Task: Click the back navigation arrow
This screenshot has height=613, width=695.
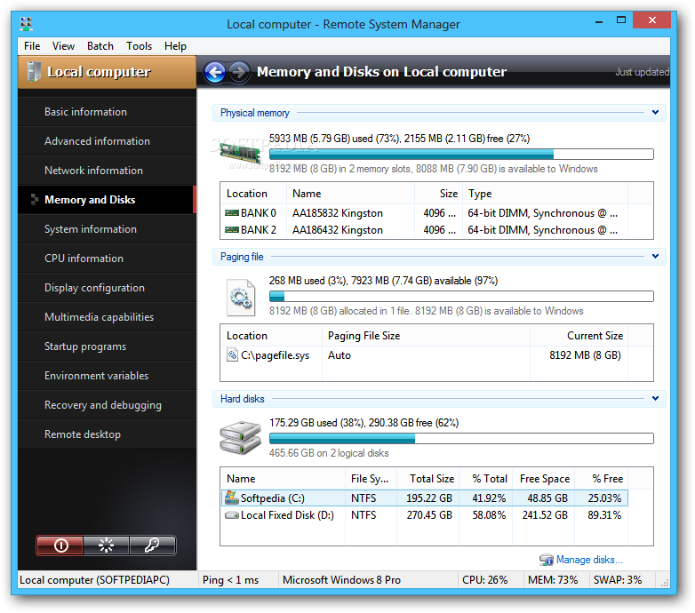Action: 215,72
